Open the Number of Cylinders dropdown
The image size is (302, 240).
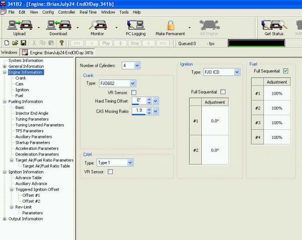point(137,65)
